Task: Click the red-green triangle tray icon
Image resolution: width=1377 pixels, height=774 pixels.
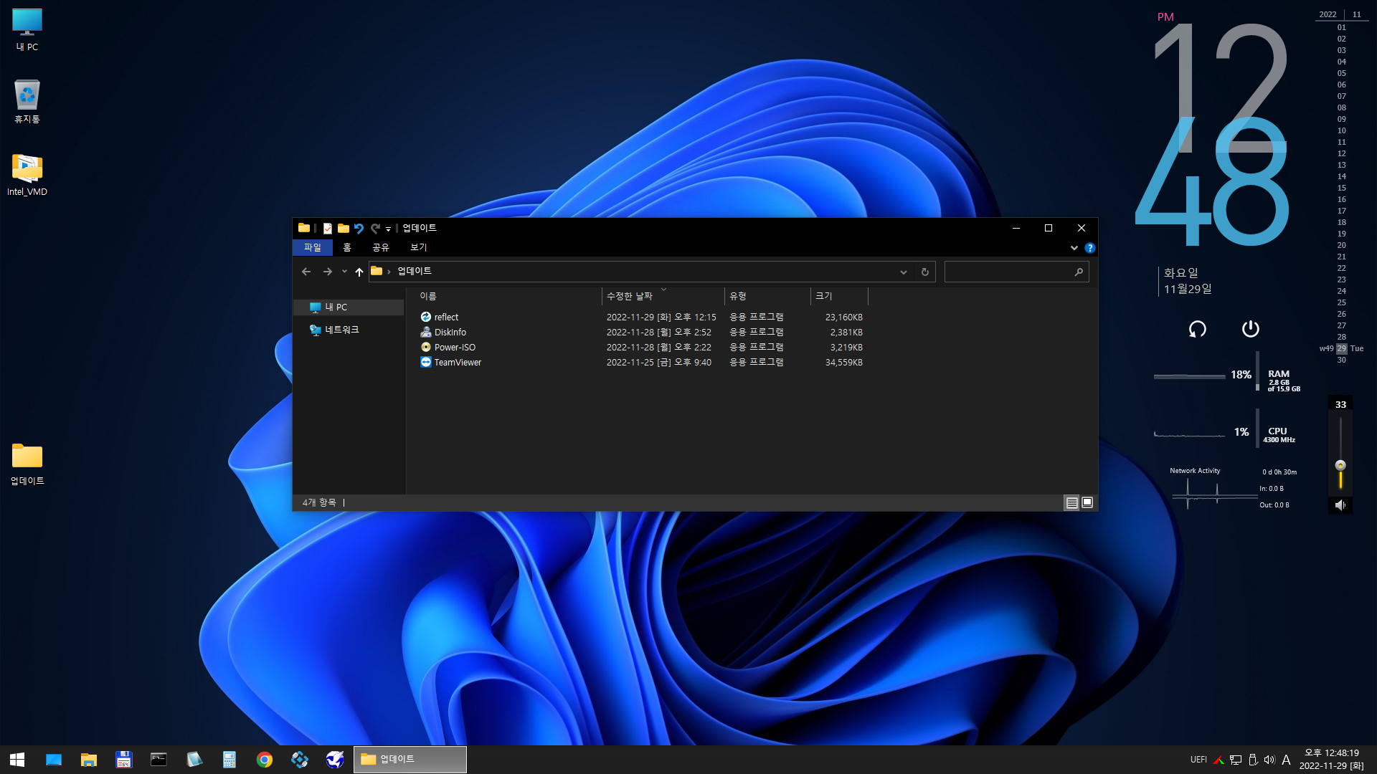Action: [x=1218, y=760]
